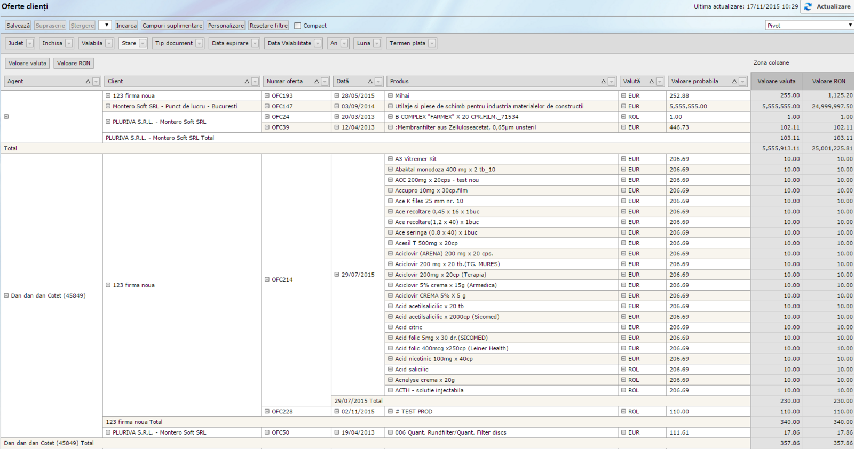Screen dimensions: 854x449
Task: Click the Valoare RON column zone header
Action: [828, 82]
